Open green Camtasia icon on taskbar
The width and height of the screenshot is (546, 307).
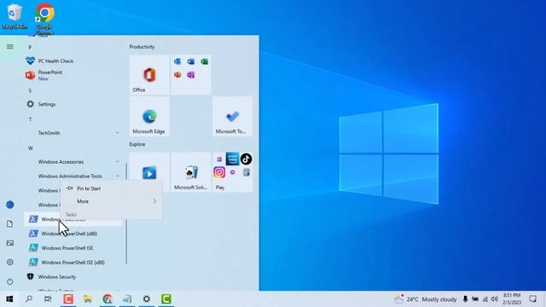(x=166, y=299)
